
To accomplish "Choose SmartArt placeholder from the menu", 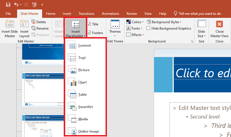I will [85, 107].
